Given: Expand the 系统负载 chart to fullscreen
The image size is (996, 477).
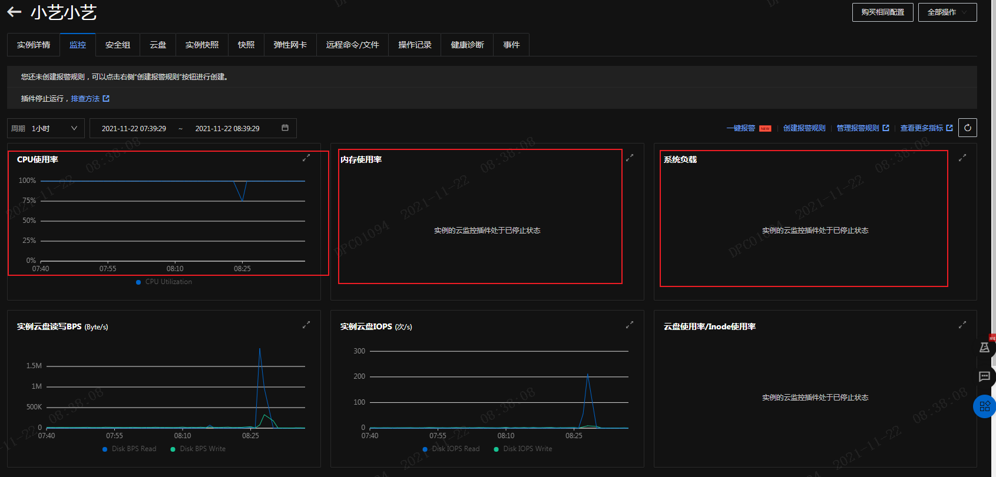Looking at the screenshot, I should [x=962, y=158].
